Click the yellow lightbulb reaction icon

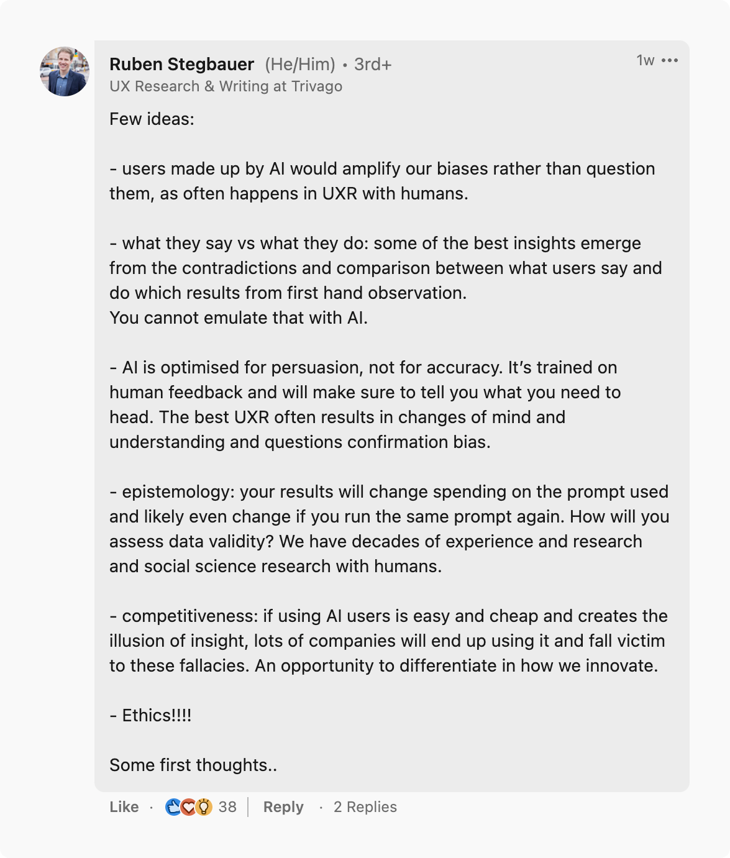203,807
